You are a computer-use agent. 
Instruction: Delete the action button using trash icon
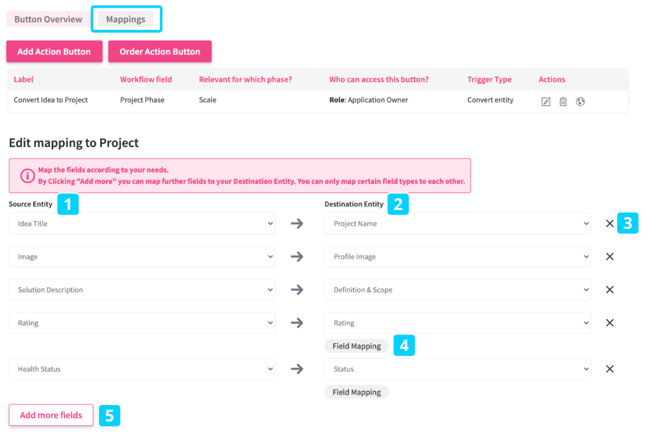pyautogui.click(x=563, y=101)
